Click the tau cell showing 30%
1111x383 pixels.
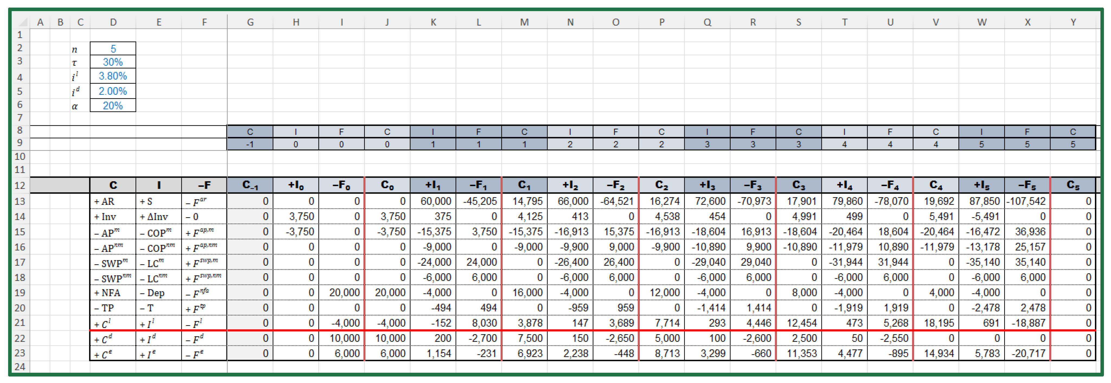pyautogui.click(x=113, y=62)
